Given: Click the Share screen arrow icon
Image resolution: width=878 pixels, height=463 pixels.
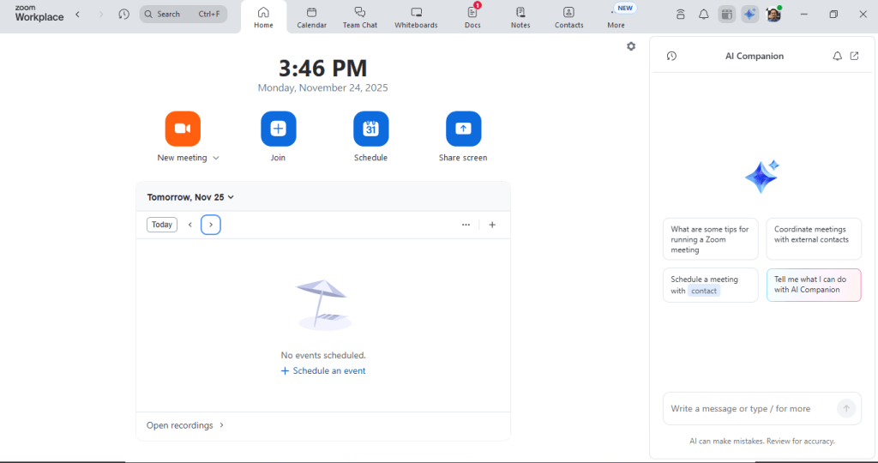Looking at the screenshot, I should [x=463, y=129].
